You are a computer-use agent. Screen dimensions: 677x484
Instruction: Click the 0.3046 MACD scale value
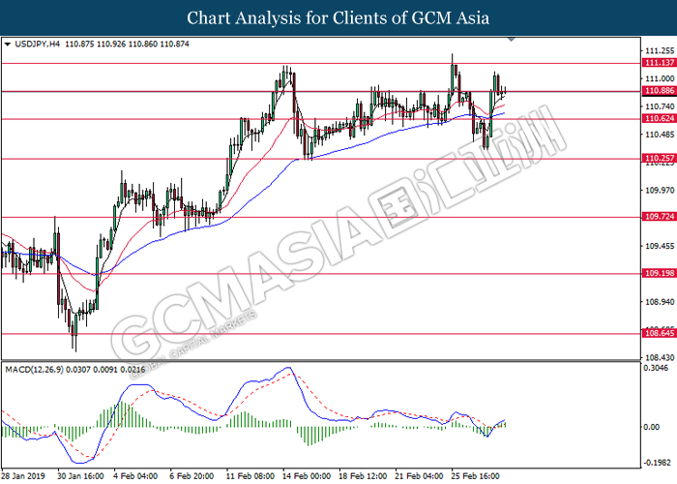(x=656, y=368)
